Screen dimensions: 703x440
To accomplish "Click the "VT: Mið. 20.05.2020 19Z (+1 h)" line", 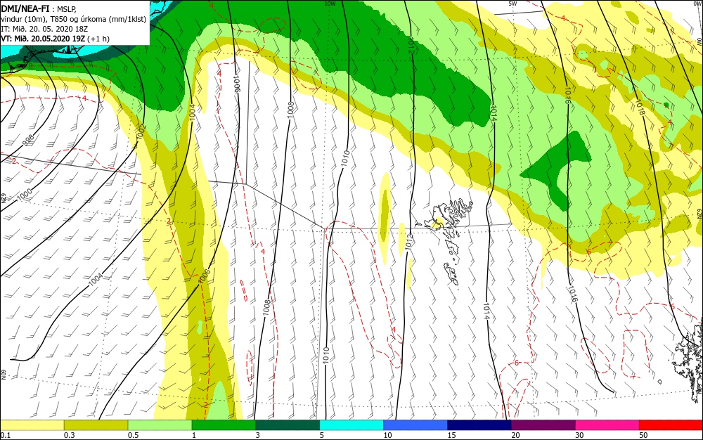I will (55, 39).
